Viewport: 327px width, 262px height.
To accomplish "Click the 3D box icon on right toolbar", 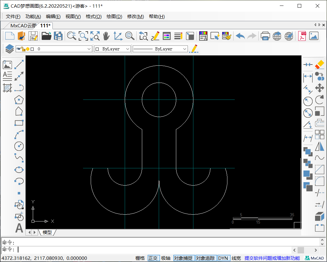I will click(x=320, y=216).
